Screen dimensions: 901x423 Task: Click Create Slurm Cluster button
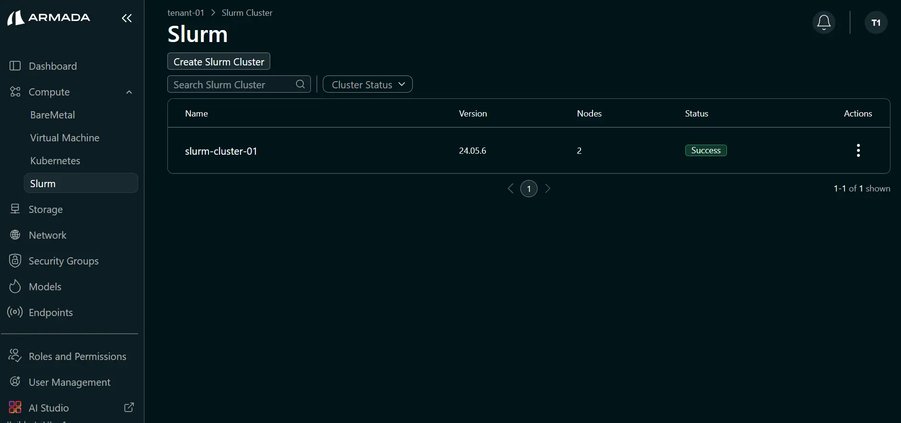tap(219, 62)
